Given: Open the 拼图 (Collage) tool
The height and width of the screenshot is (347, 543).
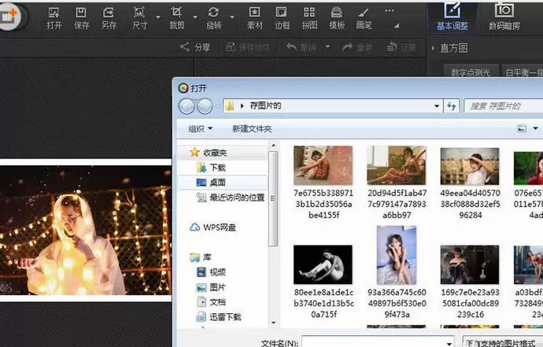Looking at the screenshot, I should click(x=309, y=18).
